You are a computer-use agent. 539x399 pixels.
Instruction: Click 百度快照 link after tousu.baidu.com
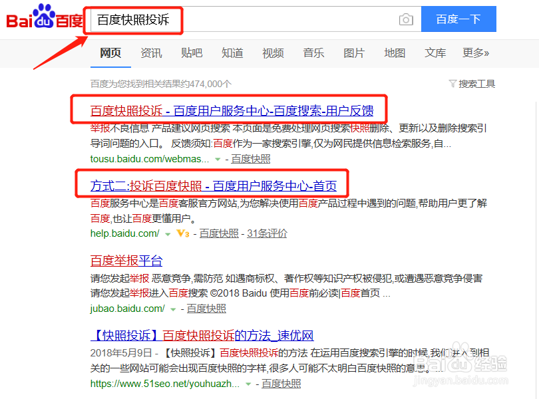pyautogui.click(x=251, y=159)
